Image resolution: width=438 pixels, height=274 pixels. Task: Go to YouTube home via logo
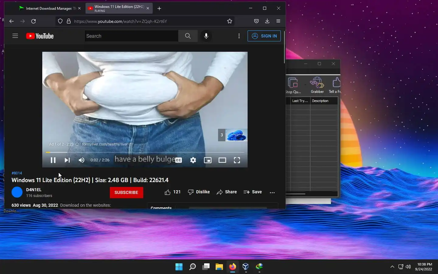(x=40, y=36)
